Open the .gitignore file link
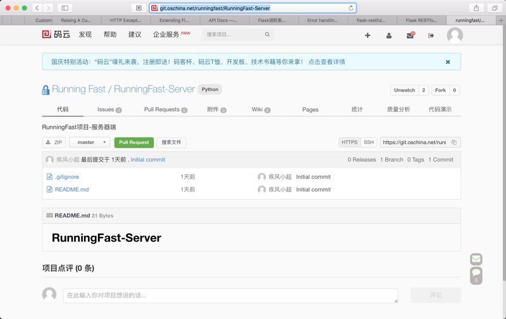 click(x=67, y=177)
